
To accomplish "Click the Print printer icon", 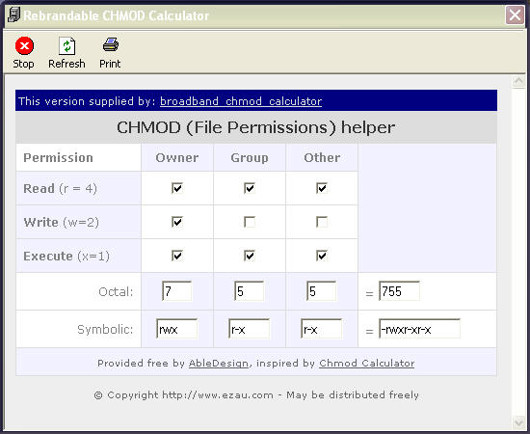I will [x=111, y=45].
